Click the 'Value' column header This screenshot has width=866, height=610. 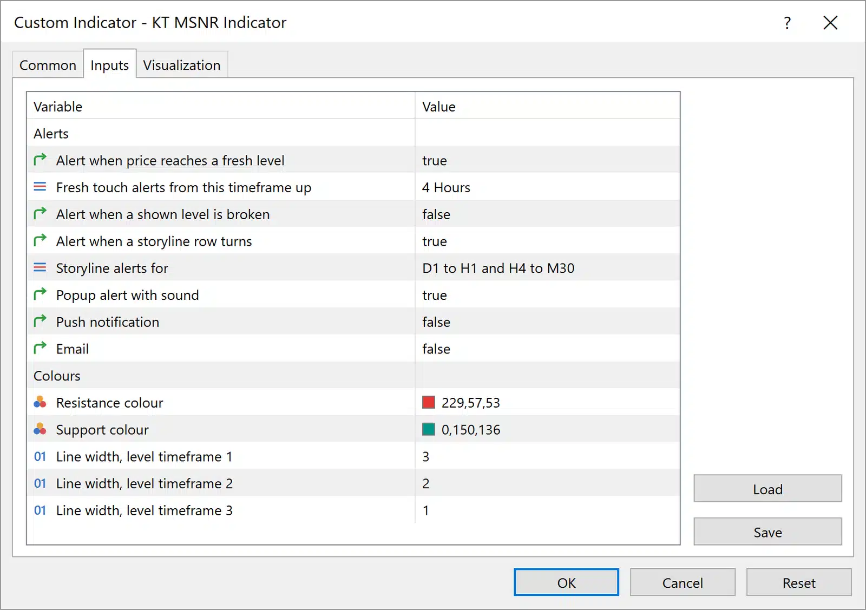click(547, 106)
